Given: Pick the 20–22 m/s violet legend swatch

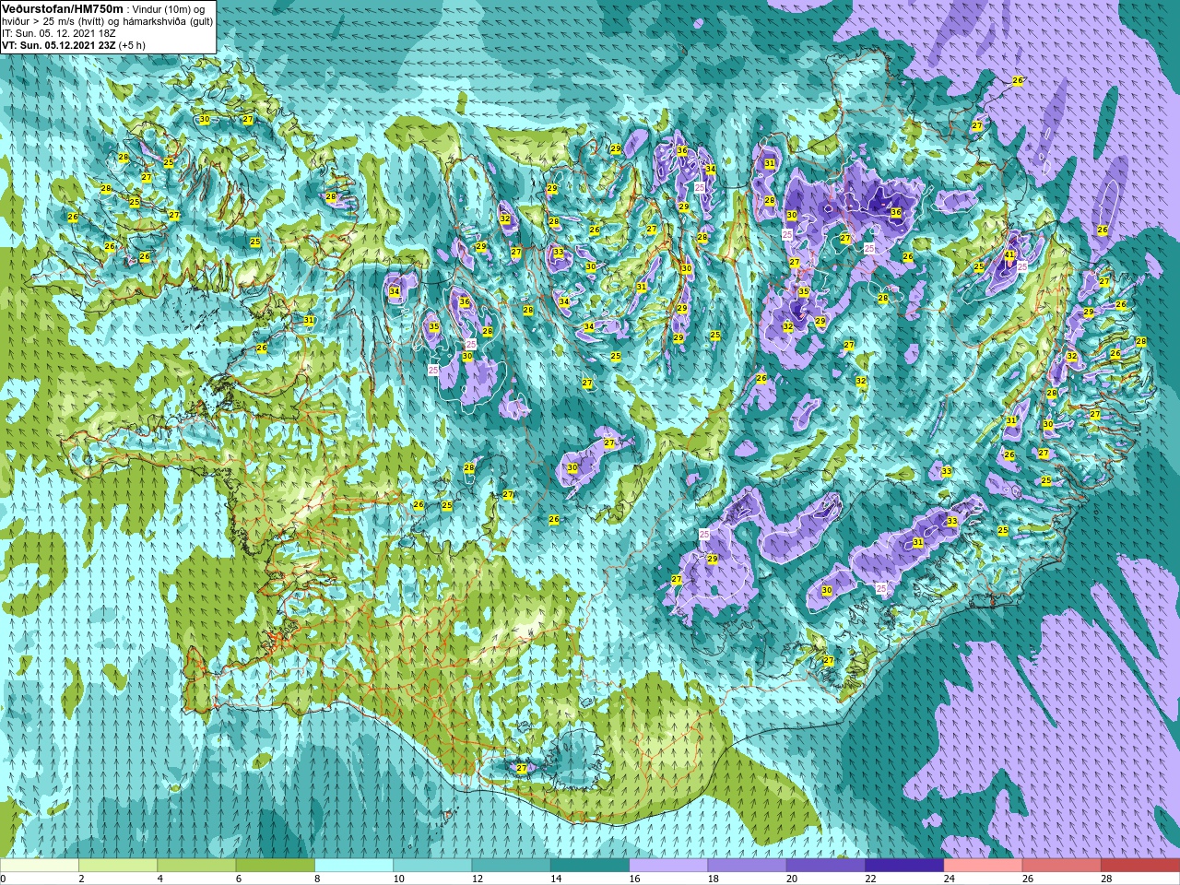Looking at the screenshot, I should (x=826, y=866).
